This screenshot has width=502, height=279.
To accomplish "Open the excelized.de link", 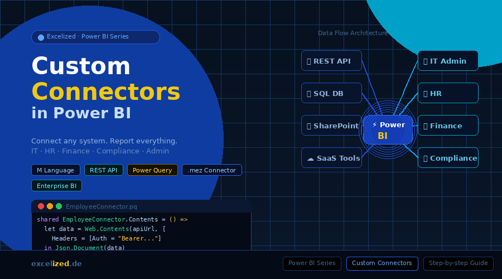I will pos(56,263).
